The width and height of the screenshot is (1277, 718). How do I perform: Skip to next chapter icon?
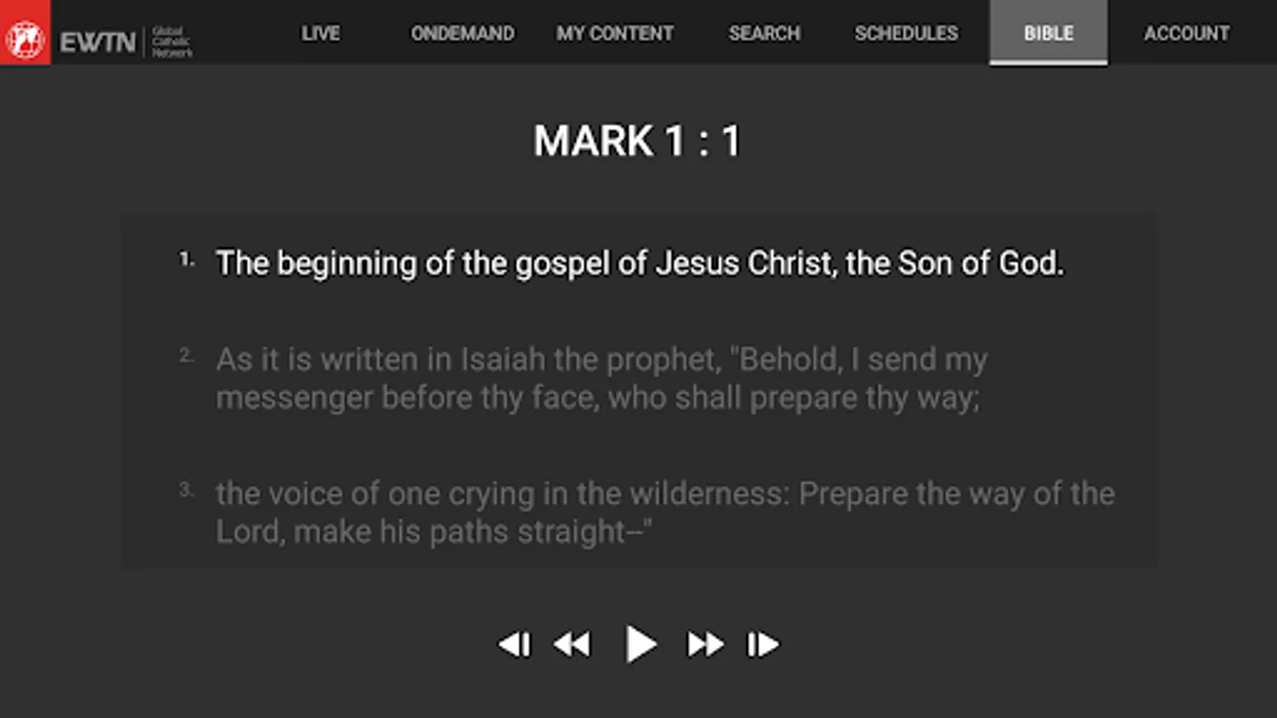pyautogui.click(x=762, y=644)
